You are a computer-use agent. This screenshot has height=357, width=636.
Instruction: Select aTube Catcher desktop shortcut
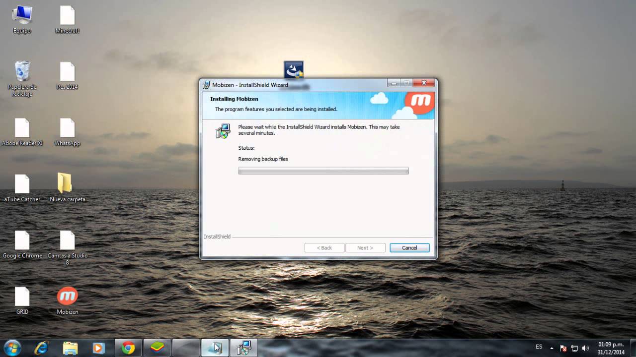22,188
